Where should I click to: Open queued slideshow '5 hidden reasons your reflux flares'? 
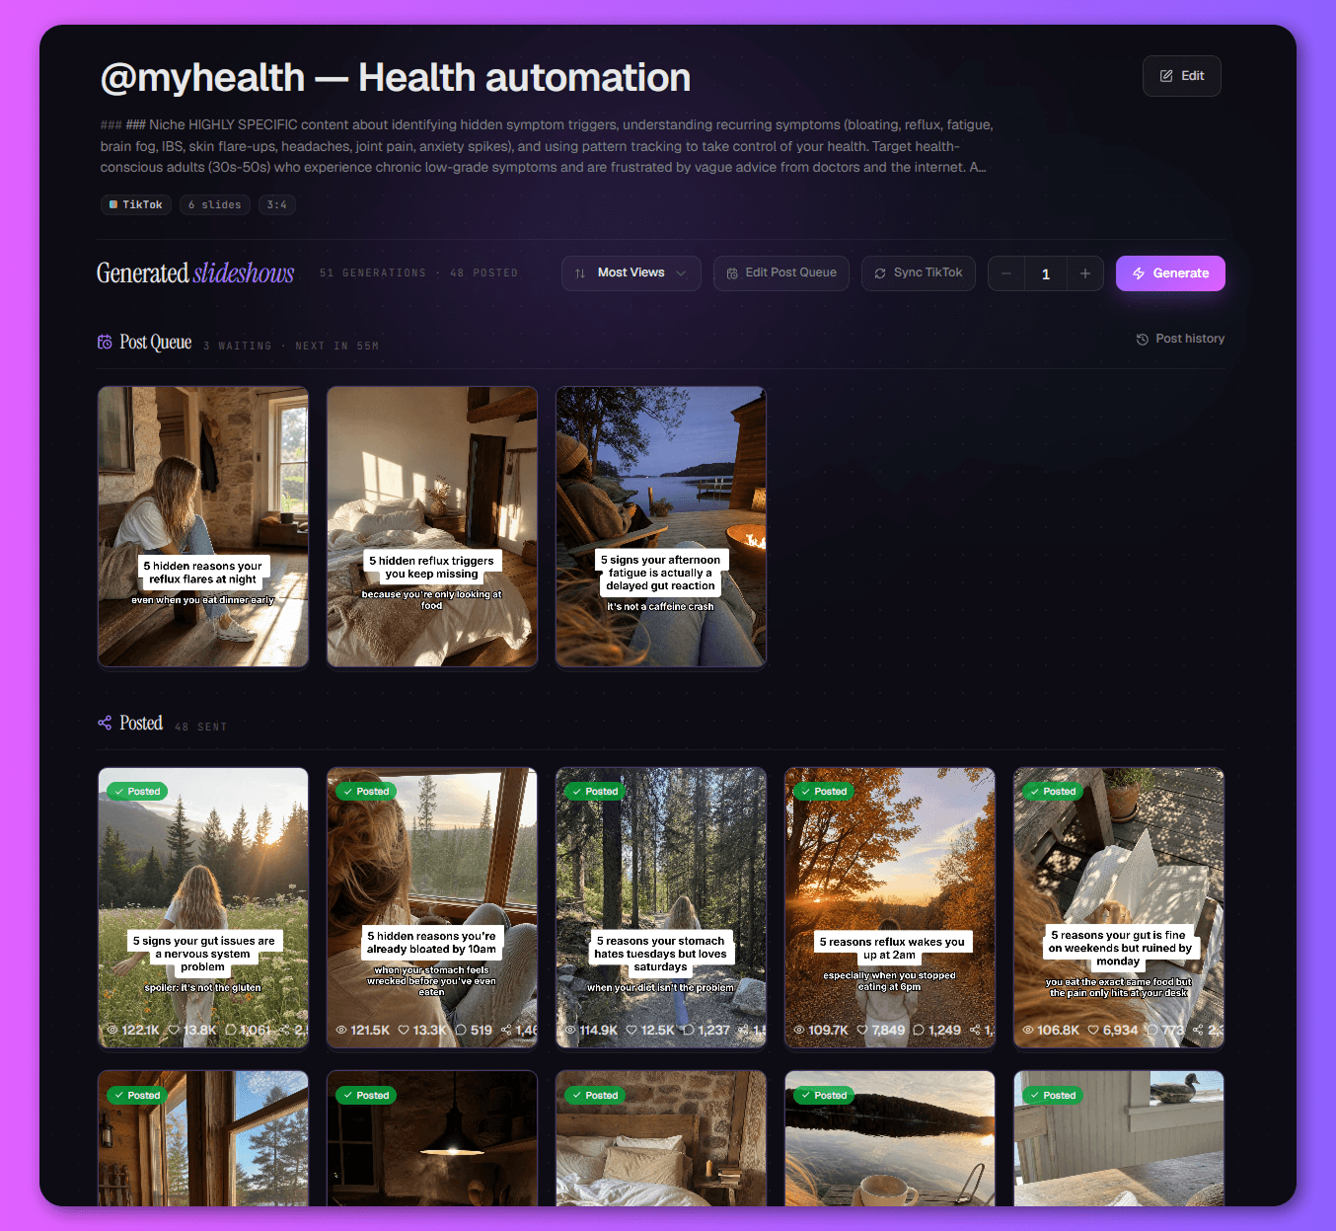click(203, 526)
